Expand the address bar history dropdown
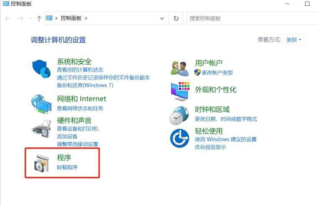 coord(162,18)
